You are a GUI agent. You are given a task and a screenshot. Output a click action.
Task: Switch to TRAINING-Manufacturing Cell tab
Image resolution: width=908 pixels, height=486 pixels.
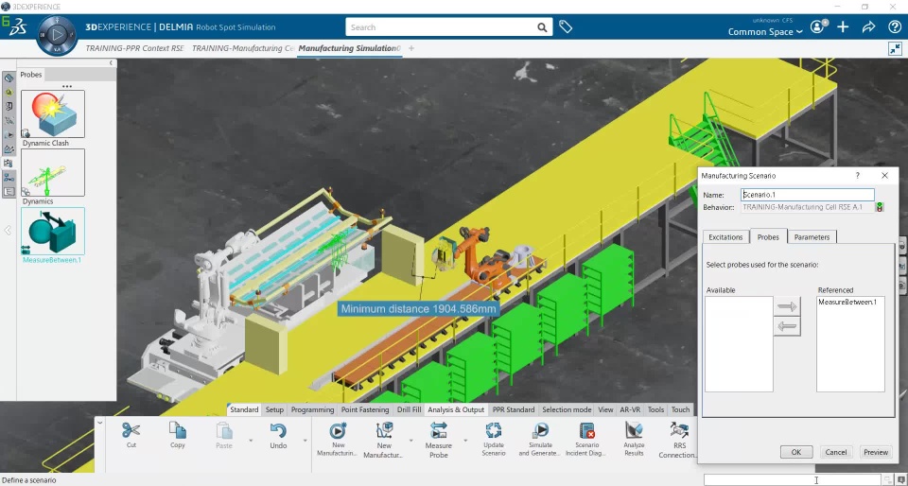coord(244,48)
